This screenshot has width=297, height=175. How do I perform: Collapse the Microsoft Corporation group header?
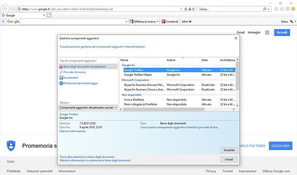click(135, 80)
